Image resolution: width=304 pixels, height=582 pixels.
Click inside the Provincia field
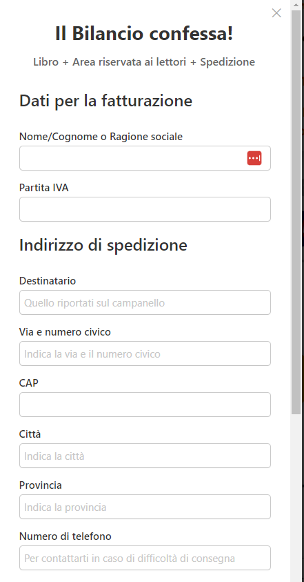click(x=145, y=507)
